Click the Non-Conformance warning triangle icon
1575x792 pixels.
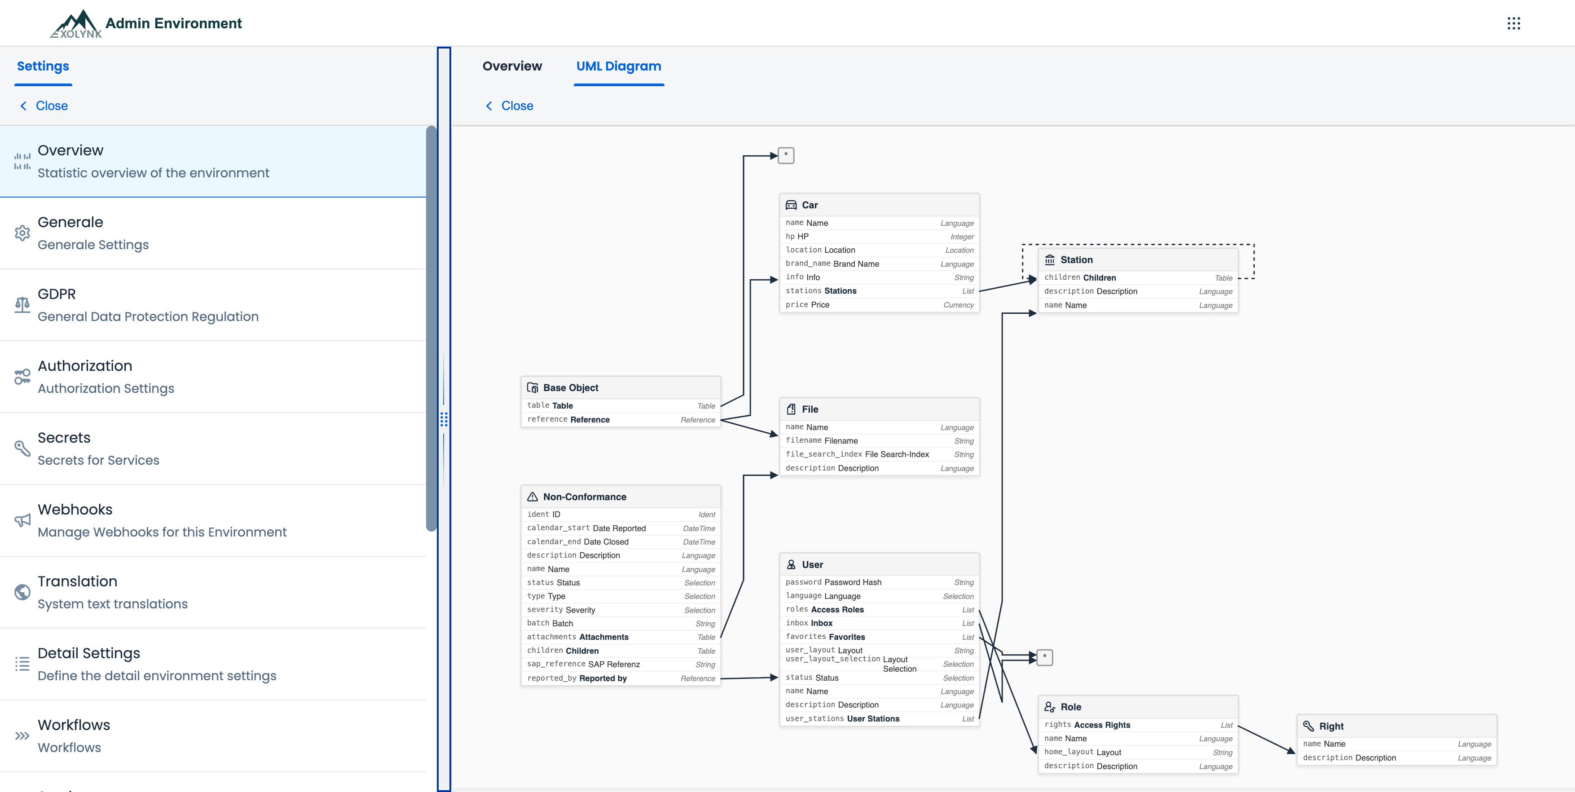(x=532, y=497)
